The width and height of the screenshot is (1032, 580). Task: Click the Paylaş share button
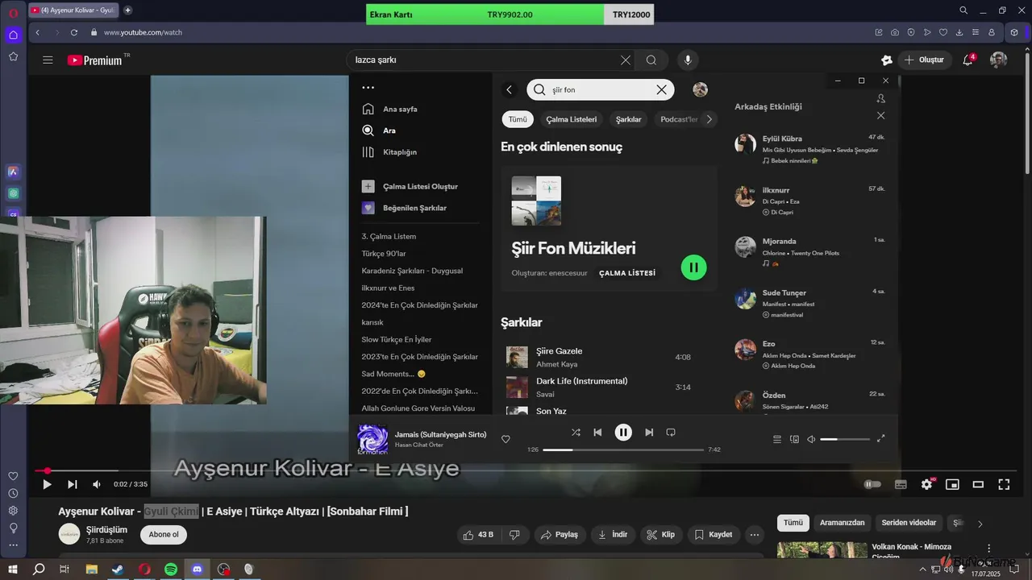(x=560, y=534)
